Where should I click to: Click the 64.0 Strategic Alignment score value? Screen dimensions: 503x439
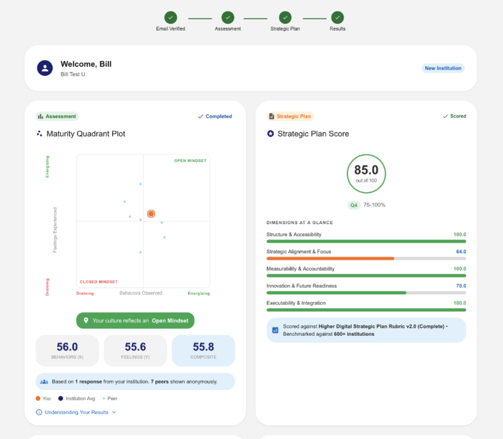click(461, 252)
